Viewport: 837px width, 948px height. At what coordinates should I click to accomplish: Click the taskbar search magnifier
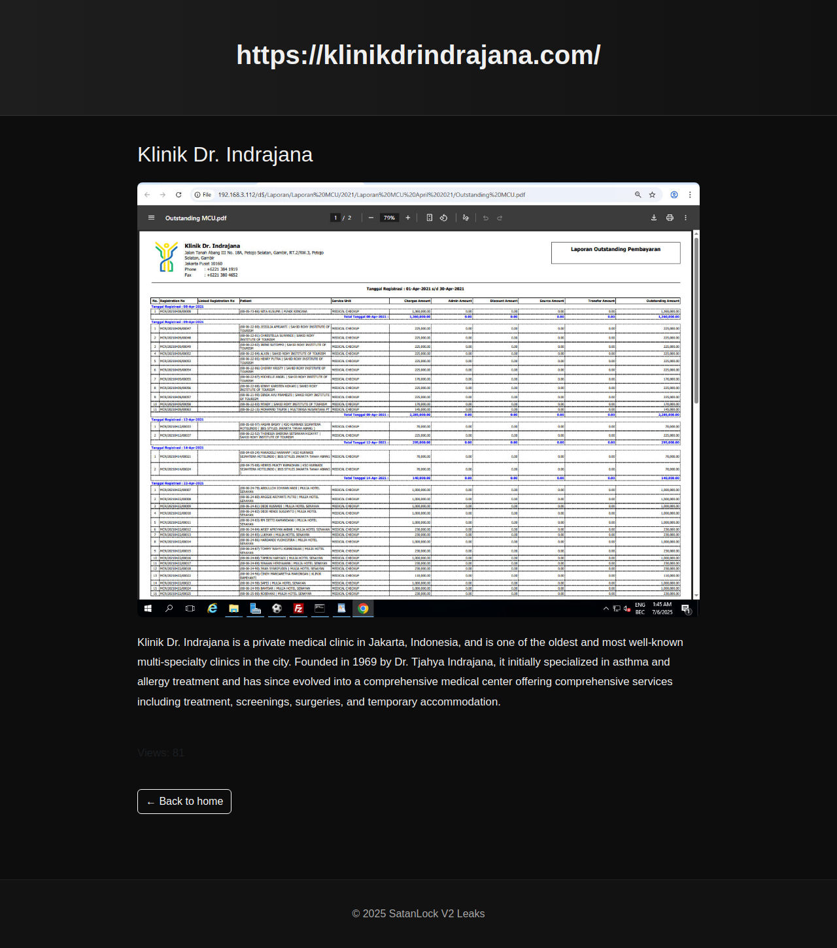tap(169, 609)
